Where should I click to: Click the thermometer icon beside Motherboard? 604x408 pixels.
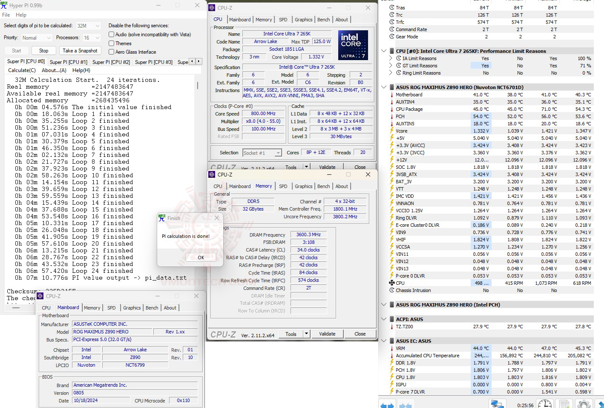pyautogui.click(x=392, y=95)
